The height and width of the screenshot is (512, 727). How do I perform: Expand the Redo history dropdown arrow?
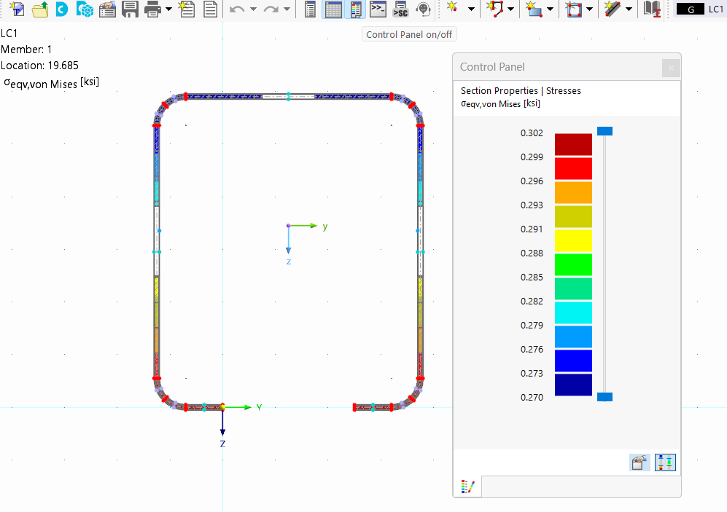click(x=287, y=9)
